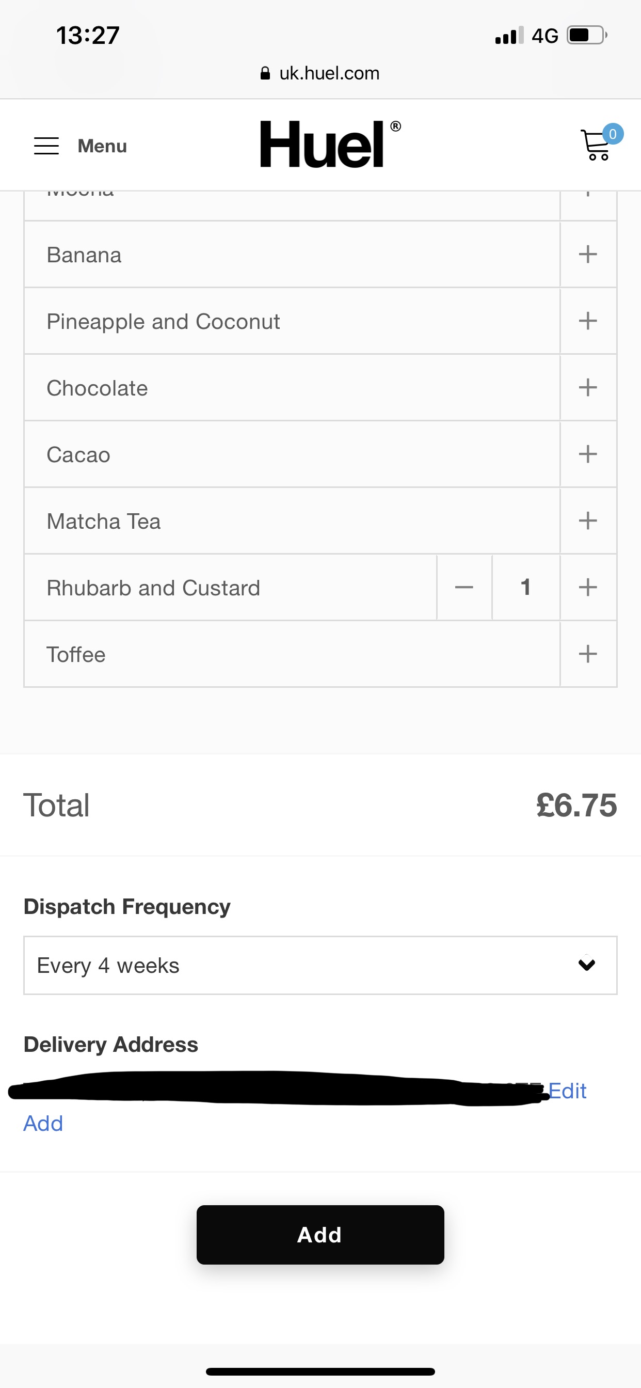Tap the home indicator bar

pyautogui.click(x=320, y=1371)
